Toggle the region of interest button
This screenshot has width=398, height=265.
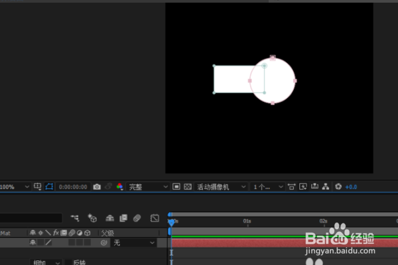coord(176,187)
